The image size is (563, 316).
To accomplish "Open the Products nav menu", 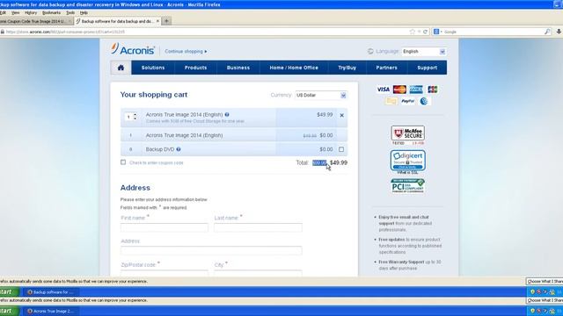I will point(195,68).
